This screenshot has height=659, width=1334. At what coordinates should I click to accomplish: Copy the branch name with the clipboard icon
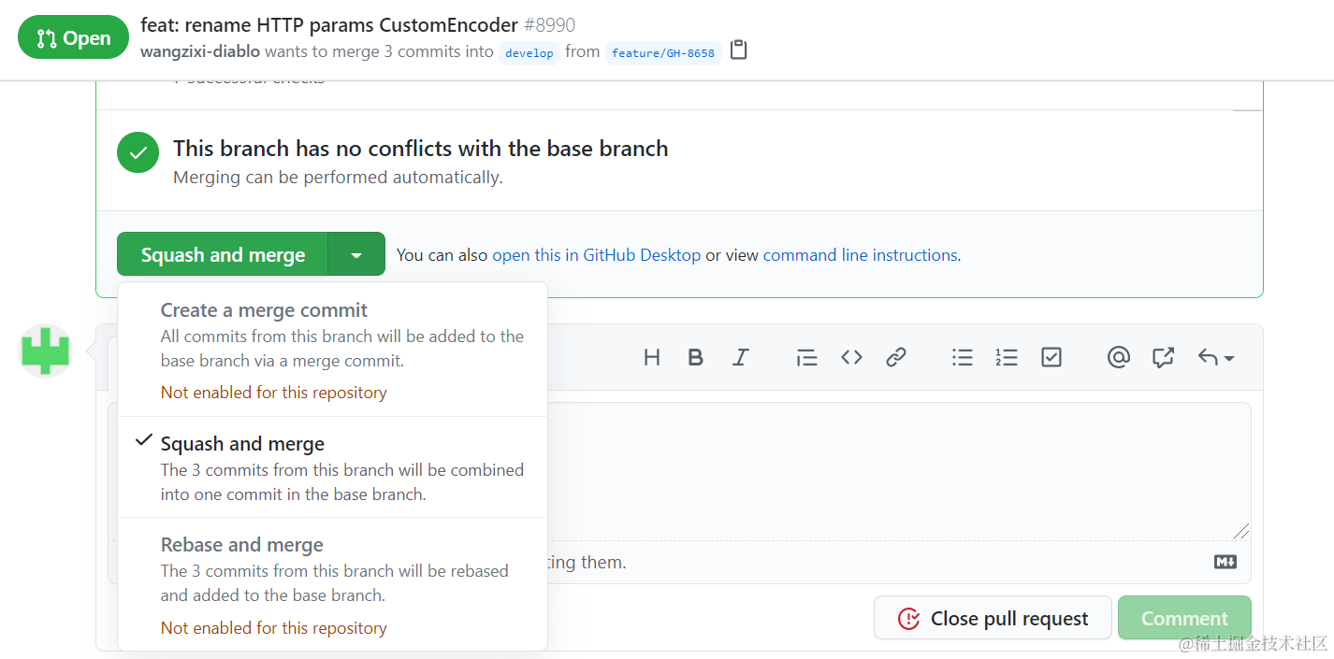(739, 50)
